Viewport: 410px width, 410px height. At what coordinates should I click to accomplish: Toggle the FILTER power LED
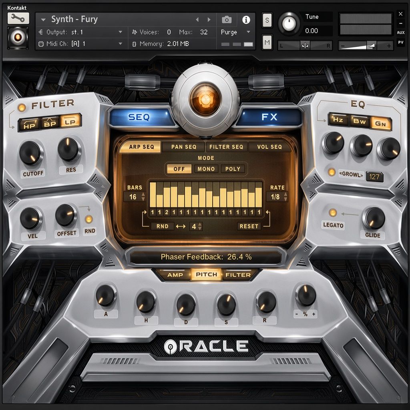[x=22, y=107]
